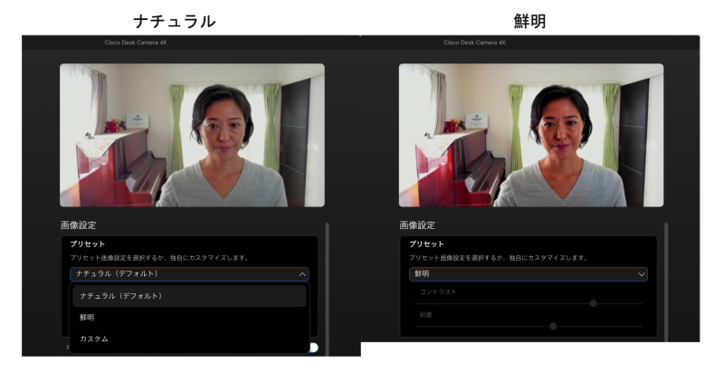Toggle the partially hidden switch below the open preset list
The height and width of the screenshot is (373, 724).
click(312, 348)
